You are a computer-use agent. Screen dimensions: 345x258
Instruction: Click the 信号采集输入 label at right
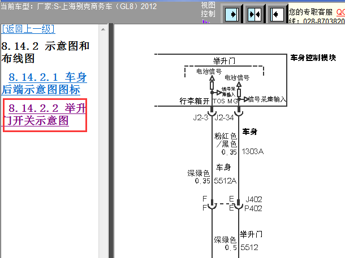[x=267, y=99]
